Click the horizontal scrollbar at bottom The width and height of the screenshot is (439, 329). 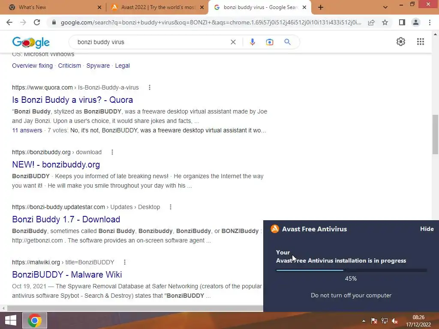pyautogui.click(x=135, y=308)
